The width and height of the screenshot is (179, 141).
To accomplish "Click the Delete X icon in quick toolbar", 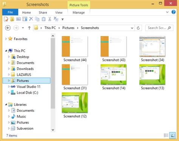I will [x=31, y=19].
